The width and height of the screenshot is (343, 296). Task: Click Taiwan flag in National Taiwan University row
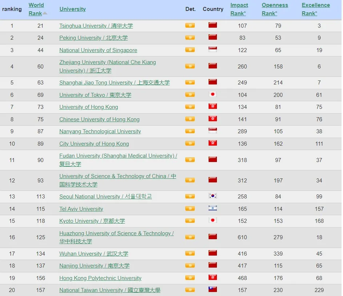[x=213, y=289]
